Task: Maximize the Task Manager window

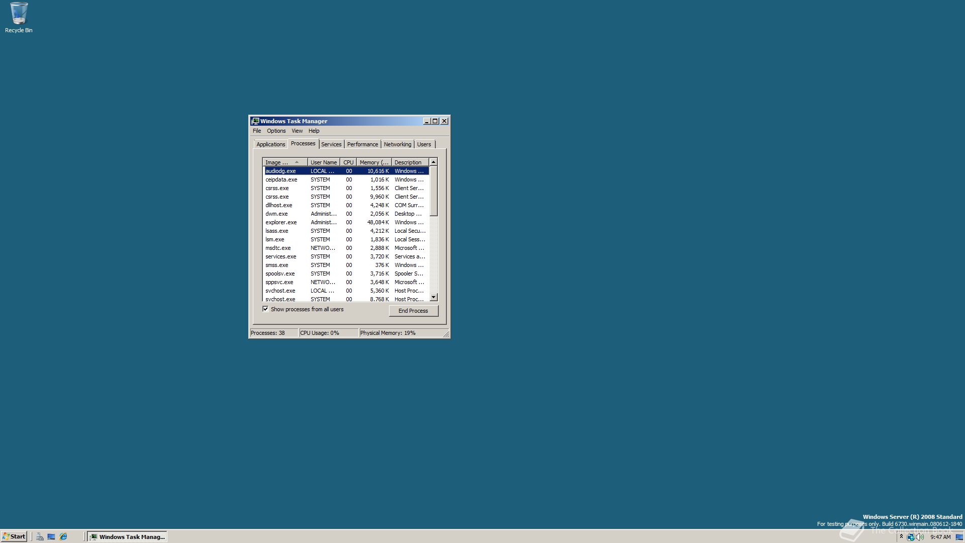Action: tap(435, 121)
